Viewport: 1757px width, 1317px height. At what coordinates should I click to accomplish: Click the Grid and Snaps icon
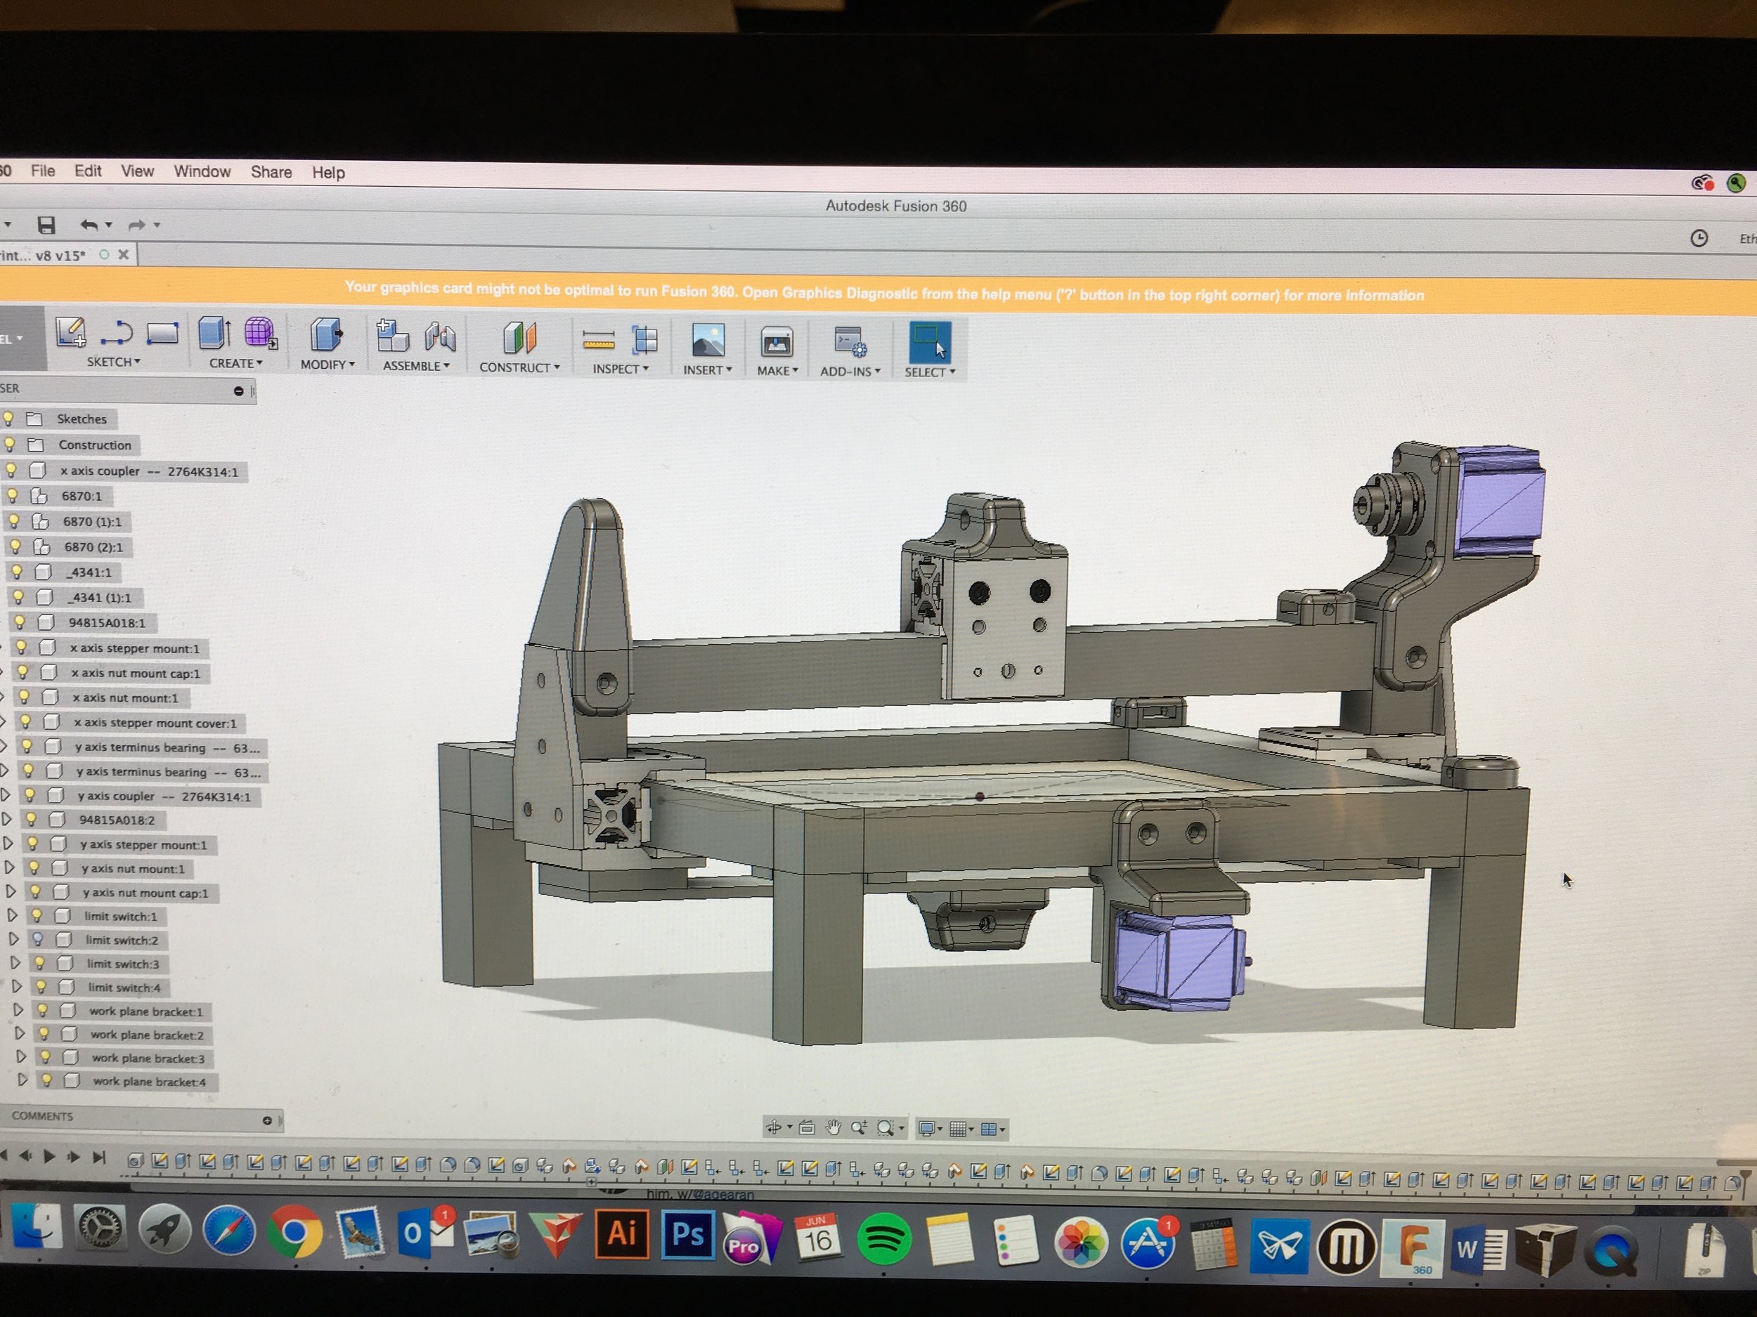pyautogui.click(x=958, y=1129)
